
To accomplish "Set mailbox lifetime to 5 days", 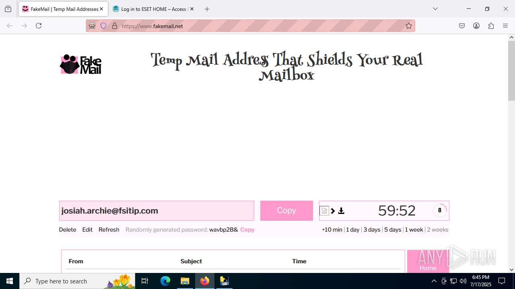I will point(393,230).
